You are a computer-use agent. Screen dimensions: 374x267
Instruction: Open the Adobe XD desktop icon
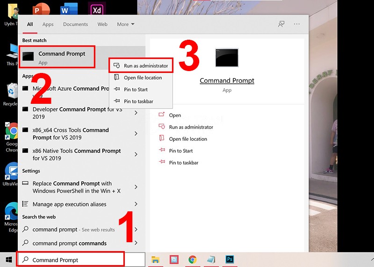(97, 9)
